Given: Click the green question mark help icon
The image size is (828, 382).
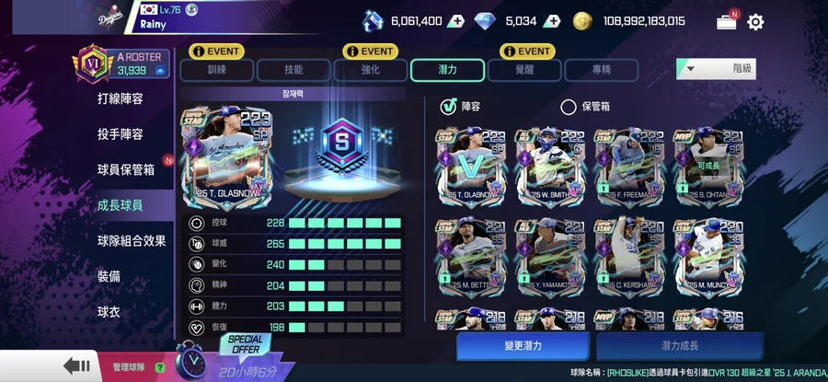Looking at the screenshot, I should tap(159, 367).
